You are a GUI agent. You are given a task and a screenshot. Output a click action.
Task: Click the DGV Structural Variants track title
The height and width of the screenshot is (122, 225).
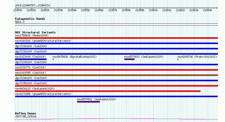(x=35, y=32)
